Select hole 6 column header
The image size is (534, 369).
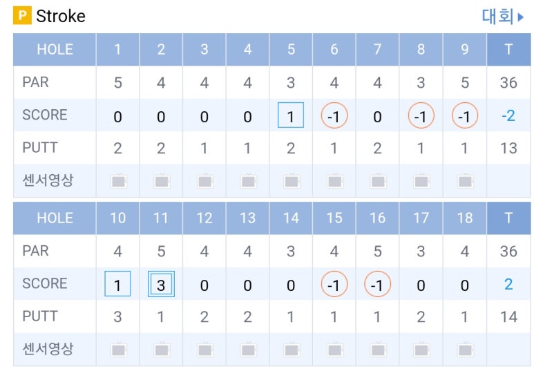[x=334, y=49]
